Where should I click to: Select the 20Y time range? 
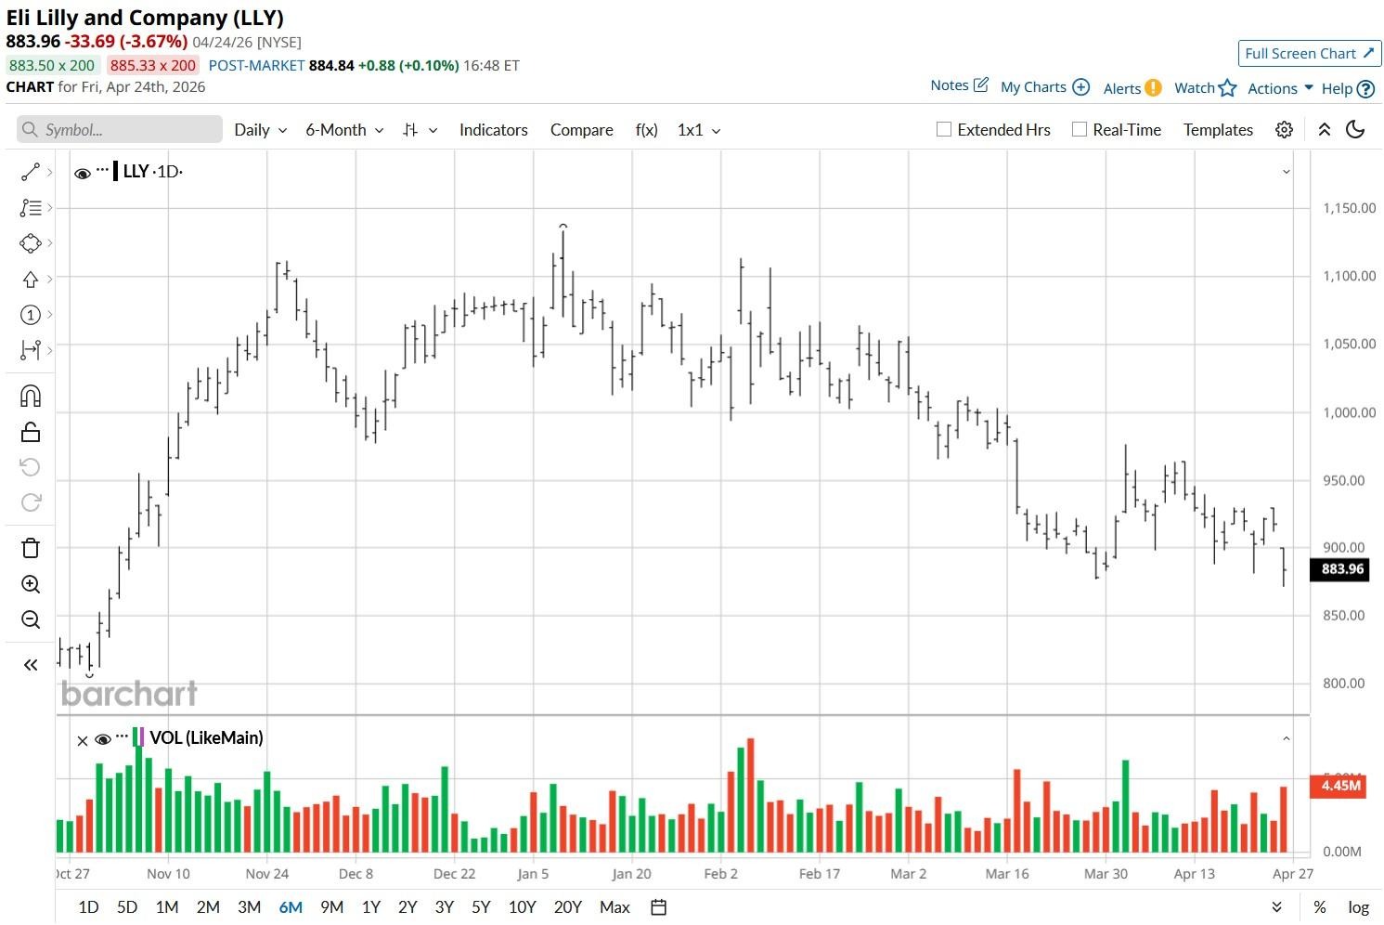[x=567, y=907]
